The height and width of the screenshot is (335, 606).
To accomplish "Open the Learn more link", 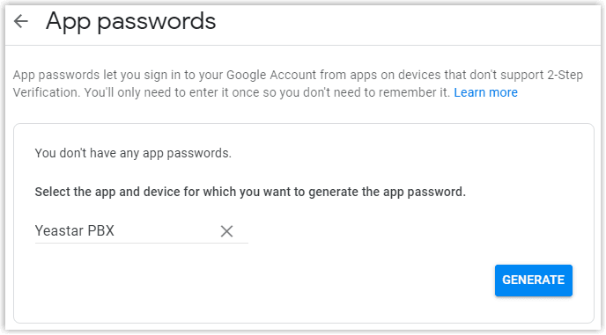I will click(485, 92).
